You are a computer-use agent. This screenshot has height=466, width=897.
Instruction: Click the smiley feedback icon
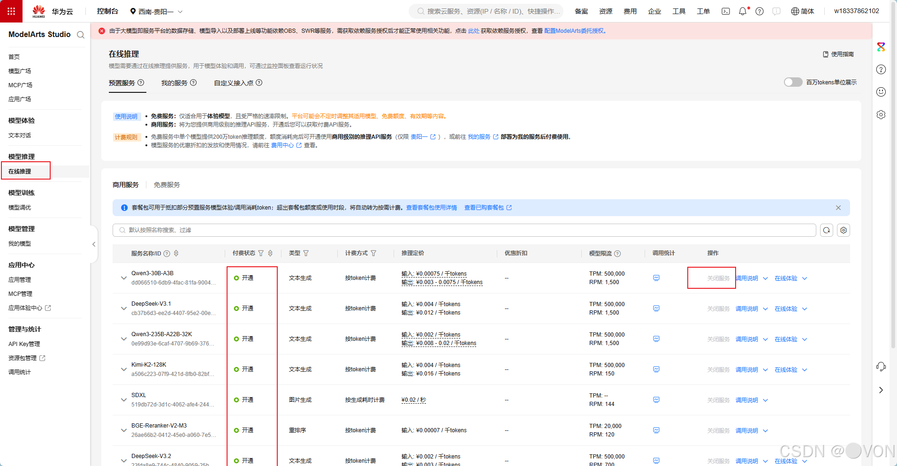(x=881, y=92)
